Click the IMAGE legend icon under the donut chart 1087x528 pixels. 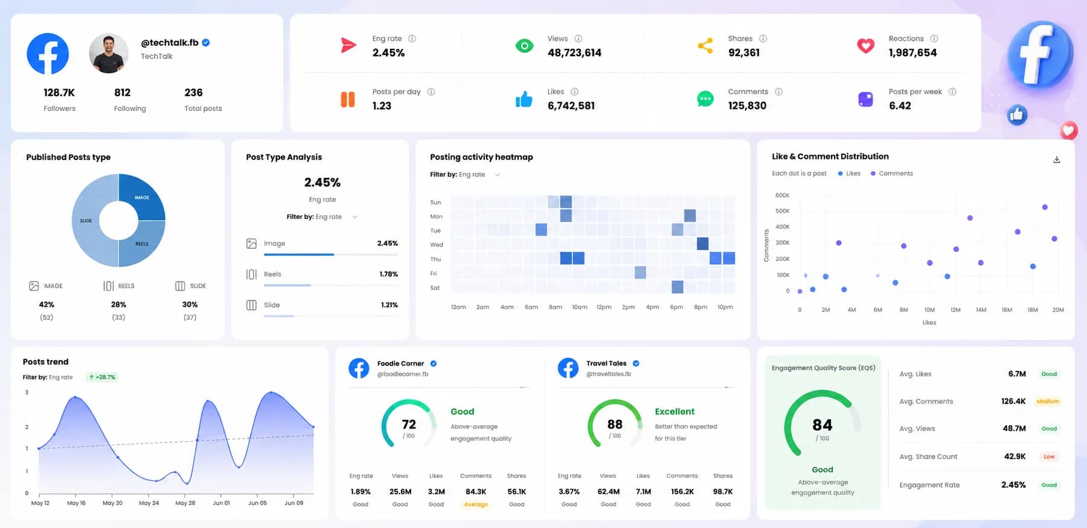(34, 286)
